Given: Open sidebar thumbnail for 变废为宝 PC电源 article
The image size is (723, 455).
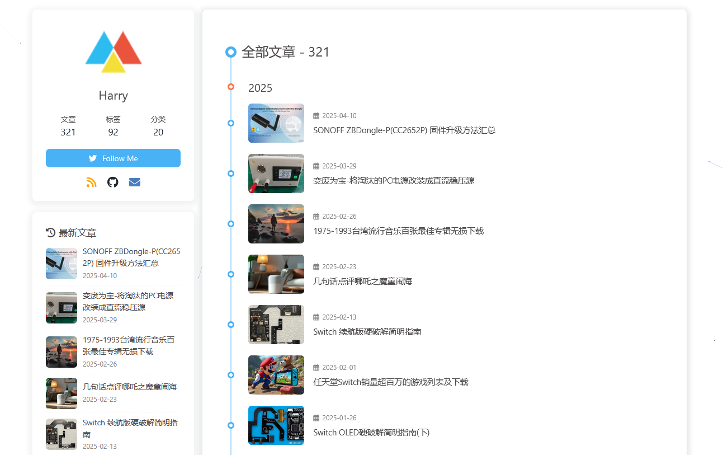Looking at the screenshot, I should pyautogui.click(x=62, y=308).
